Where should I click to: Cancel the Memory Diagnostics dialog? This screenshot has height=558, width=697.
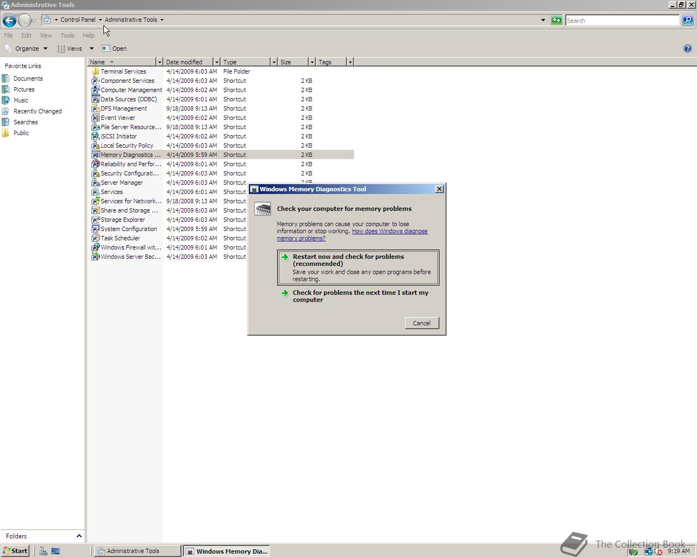pyautogui.click(x=421, y=323)
